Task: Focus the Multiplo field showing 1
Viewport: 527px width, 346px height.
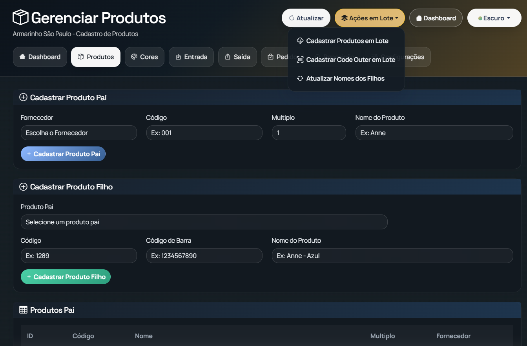Action: tap(309, 133)
